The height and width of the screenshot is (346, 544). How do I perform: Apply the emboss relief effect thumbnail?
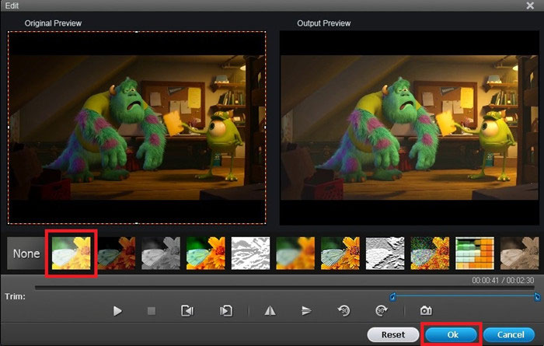point(385,253)
